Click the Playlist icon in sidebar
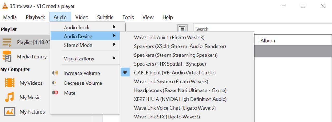 (7, 42)
